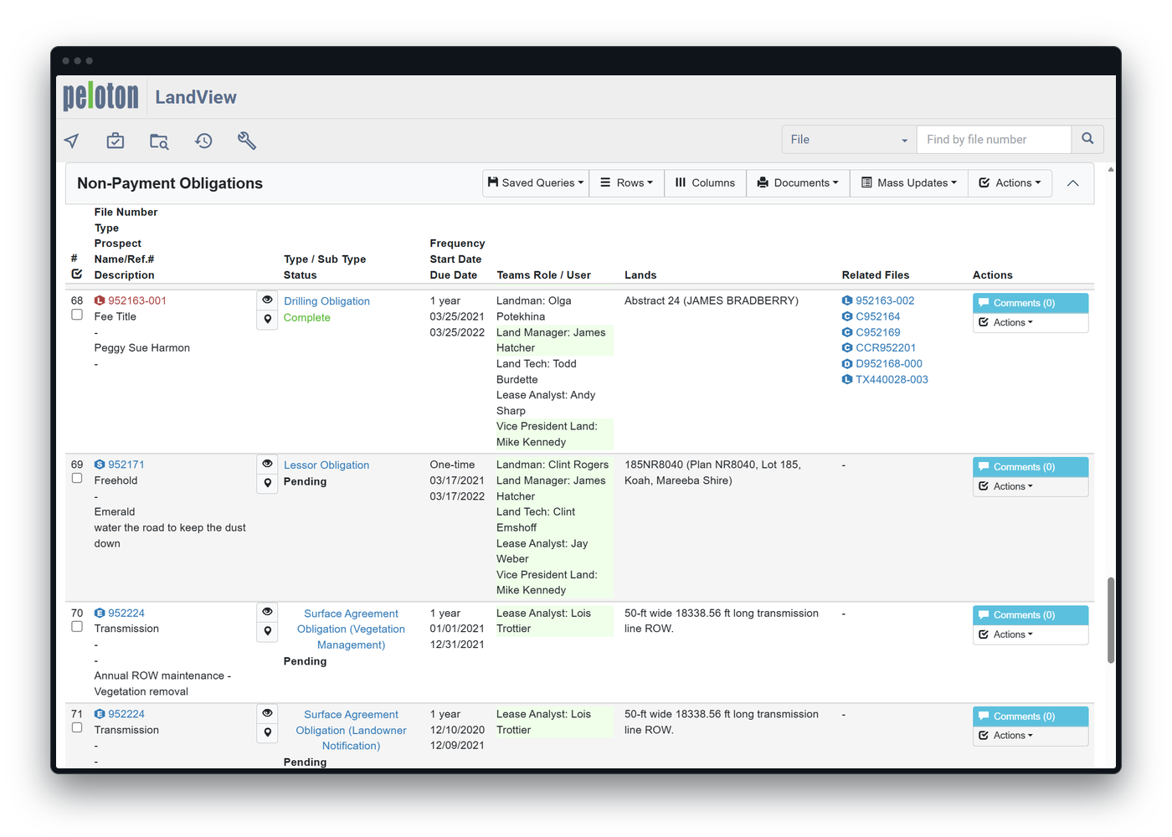Click file icon beside C952164

coord(847,316)
